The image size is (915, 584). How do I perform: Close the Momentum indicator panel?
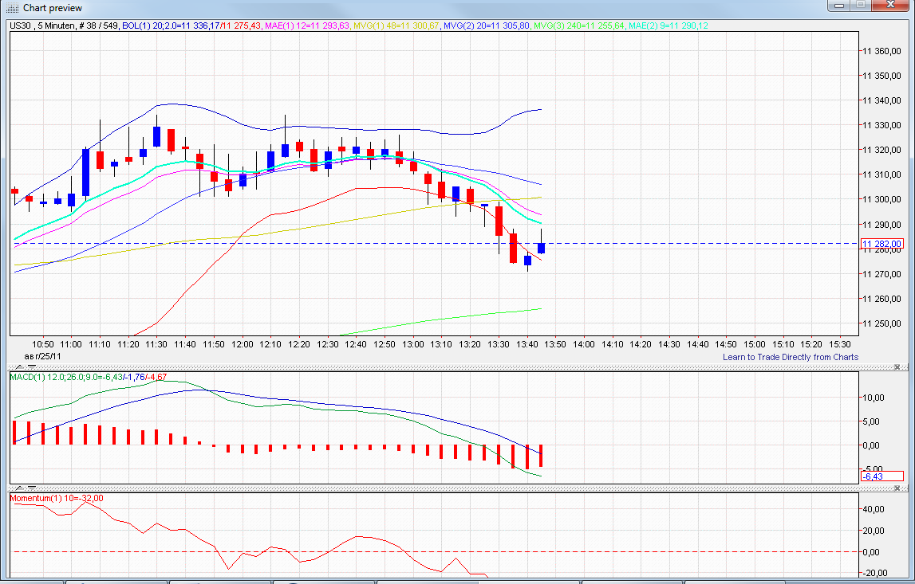coord(897,488)
